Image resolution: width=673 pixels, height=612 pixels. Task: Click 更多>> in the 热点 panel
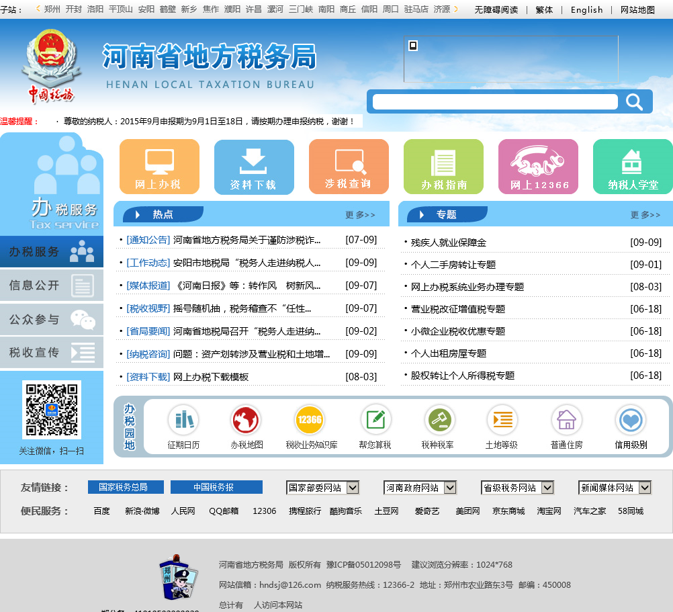coord(361,214)
